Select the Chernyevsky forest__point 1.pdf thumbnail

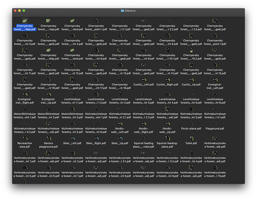[96, 21]
